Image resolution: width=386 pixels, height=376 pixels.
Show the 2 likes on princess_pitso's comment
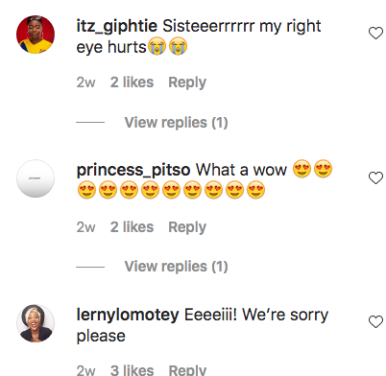pos(132,227)
